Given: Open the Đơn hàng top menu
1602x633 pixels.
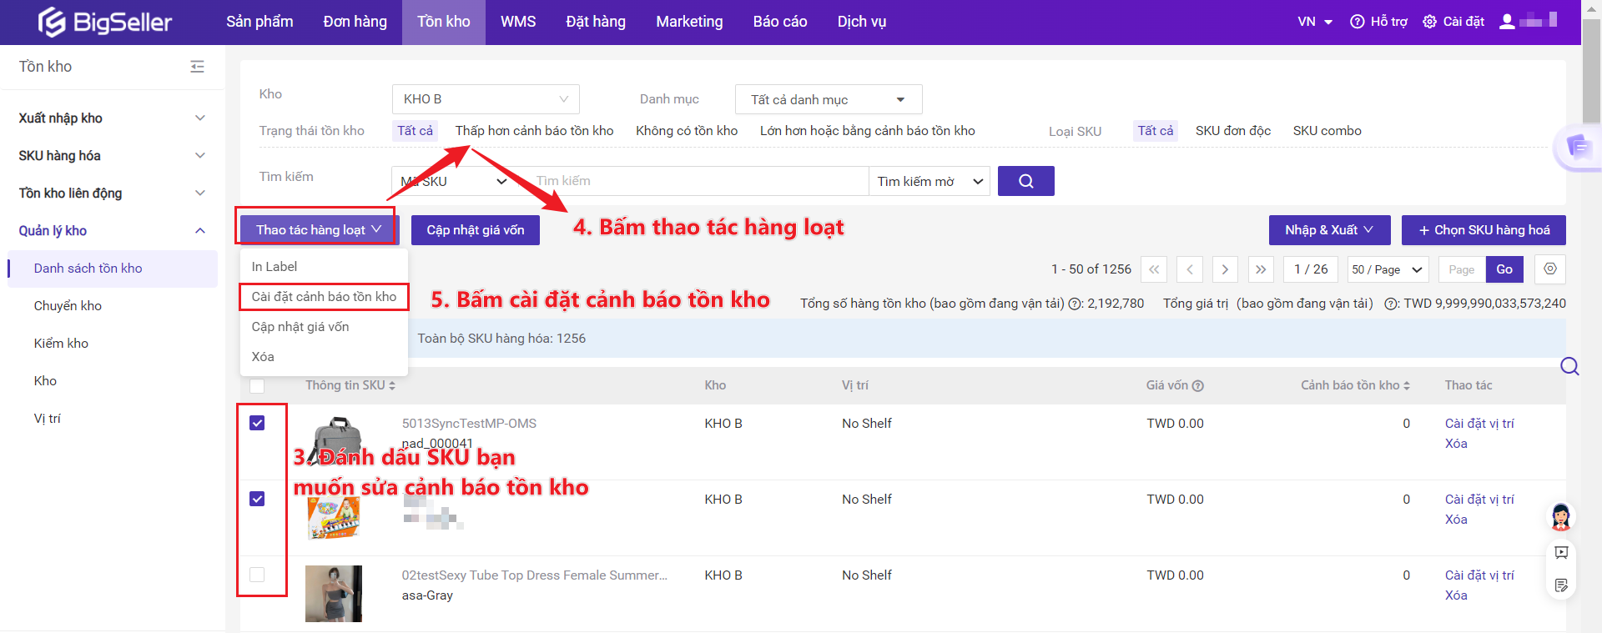Looking at the screenshot, I should [355, 22].
